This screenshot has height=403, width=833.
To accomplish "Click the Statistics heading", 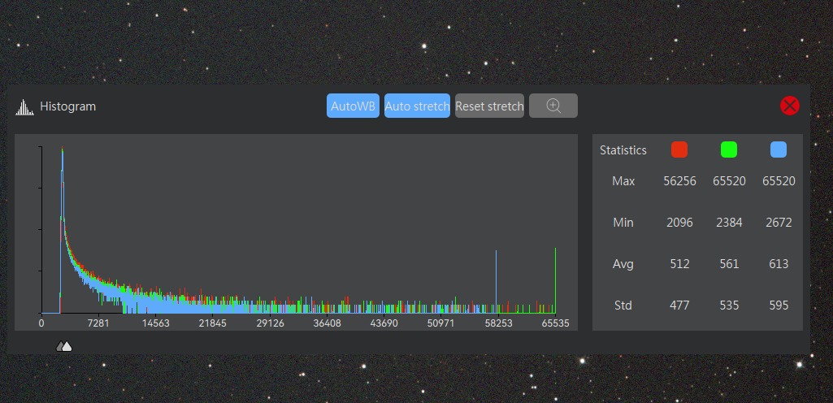I will pos(623,150).
